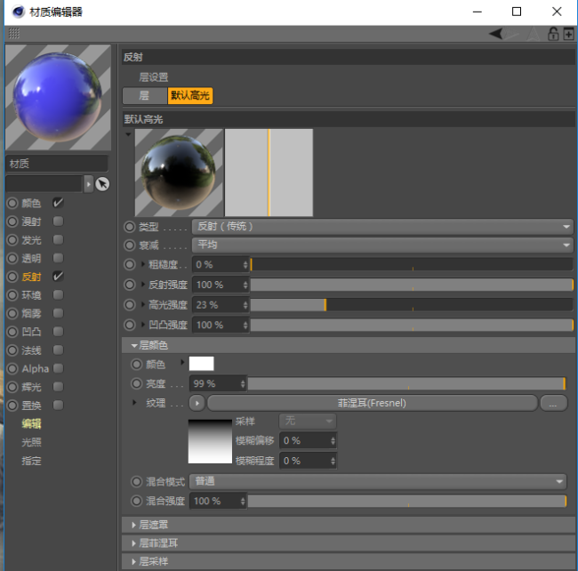Open the 衰减 dropdown showing 平均
This screenshot has height=571, width=578.
pos(382,245)
